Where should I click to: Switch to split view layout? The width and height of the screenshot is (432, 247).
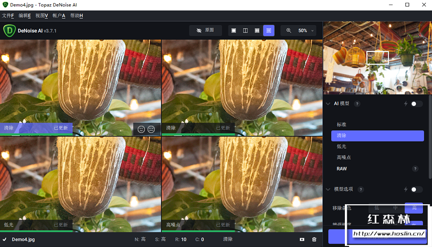[x=245, y=30]
